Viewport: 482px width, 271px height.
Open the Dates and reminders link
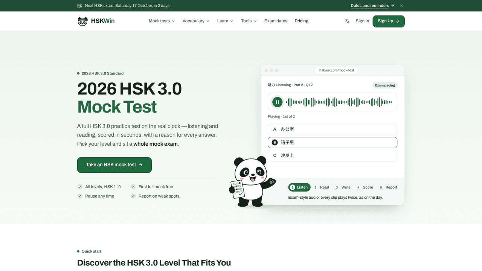[372, 6]
